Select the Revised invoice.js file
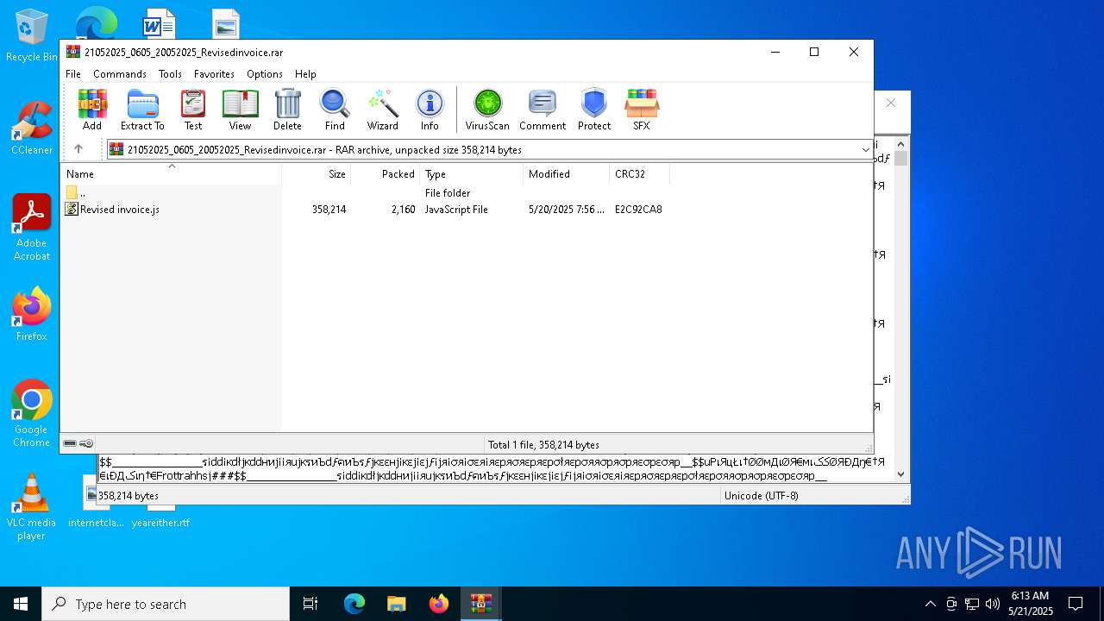The height and width of the screenshot is (621, 1104). [113, 210]
